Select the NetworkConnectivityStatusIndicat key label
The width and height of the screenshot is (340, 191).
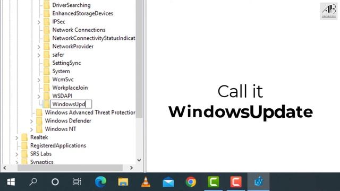(x=93, y=38)
